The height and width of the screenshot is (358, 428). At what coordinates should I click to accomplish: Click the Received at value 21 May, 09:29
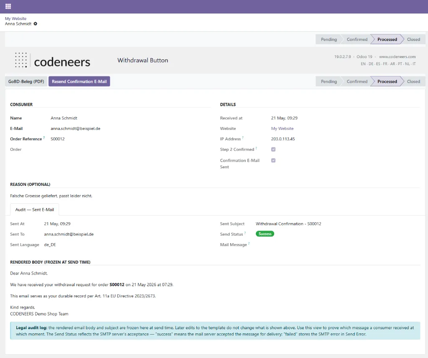(284, 118)
